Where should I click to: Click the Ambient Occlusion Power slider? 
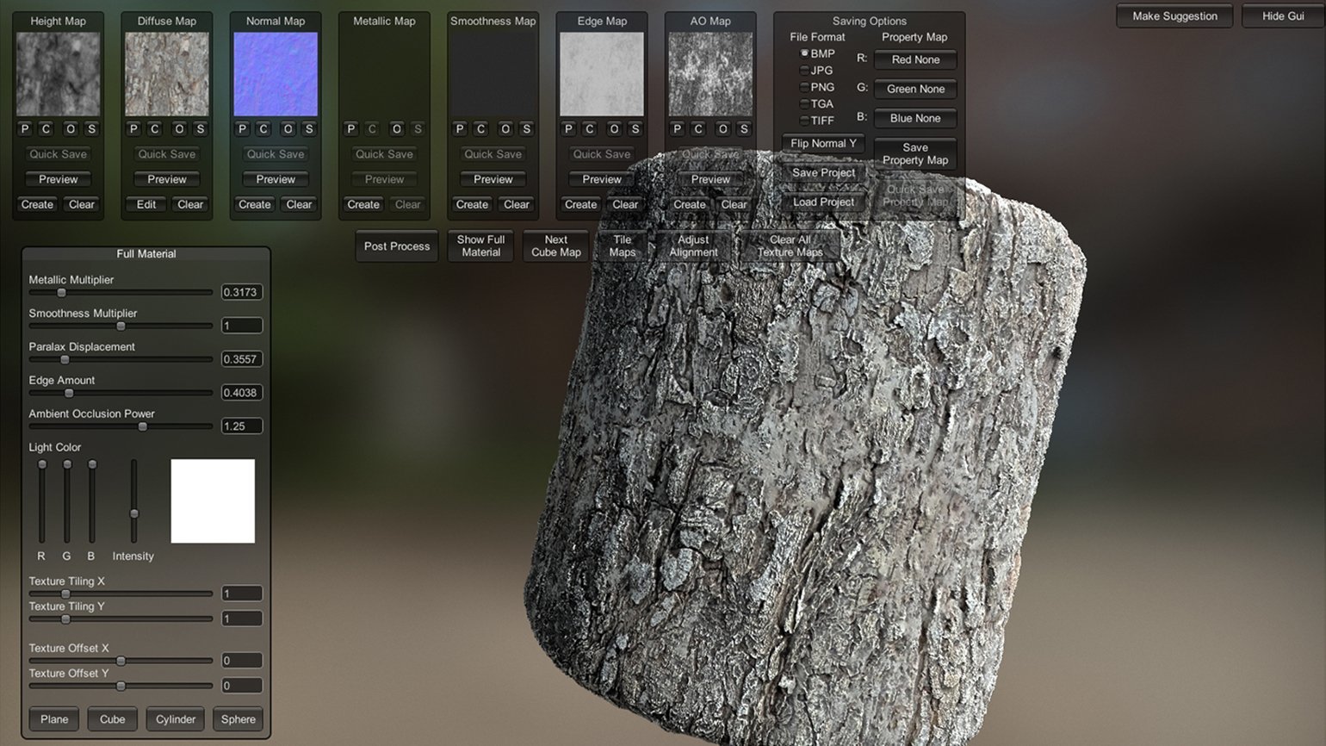click(121, 426)
